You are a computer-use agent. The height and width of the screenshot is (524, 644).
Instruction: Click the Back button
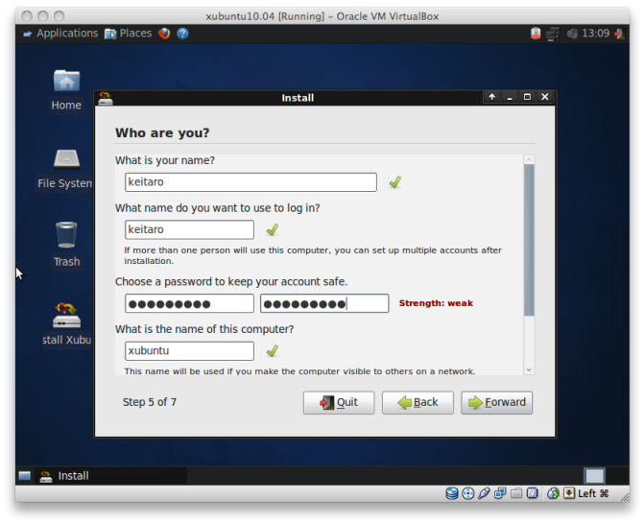click(417, 402)
